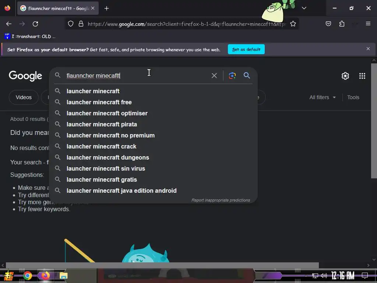The height and width of the screenshot is (283, 377).
Task: Choose suggestion launcher minecraft gratis
Action: coord(154,180)
